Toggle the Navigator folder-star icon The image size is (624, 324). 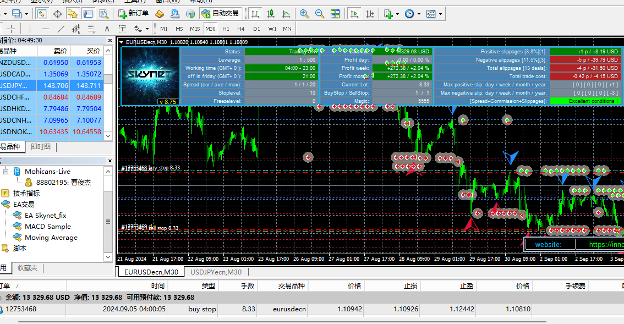pos(73,14)
